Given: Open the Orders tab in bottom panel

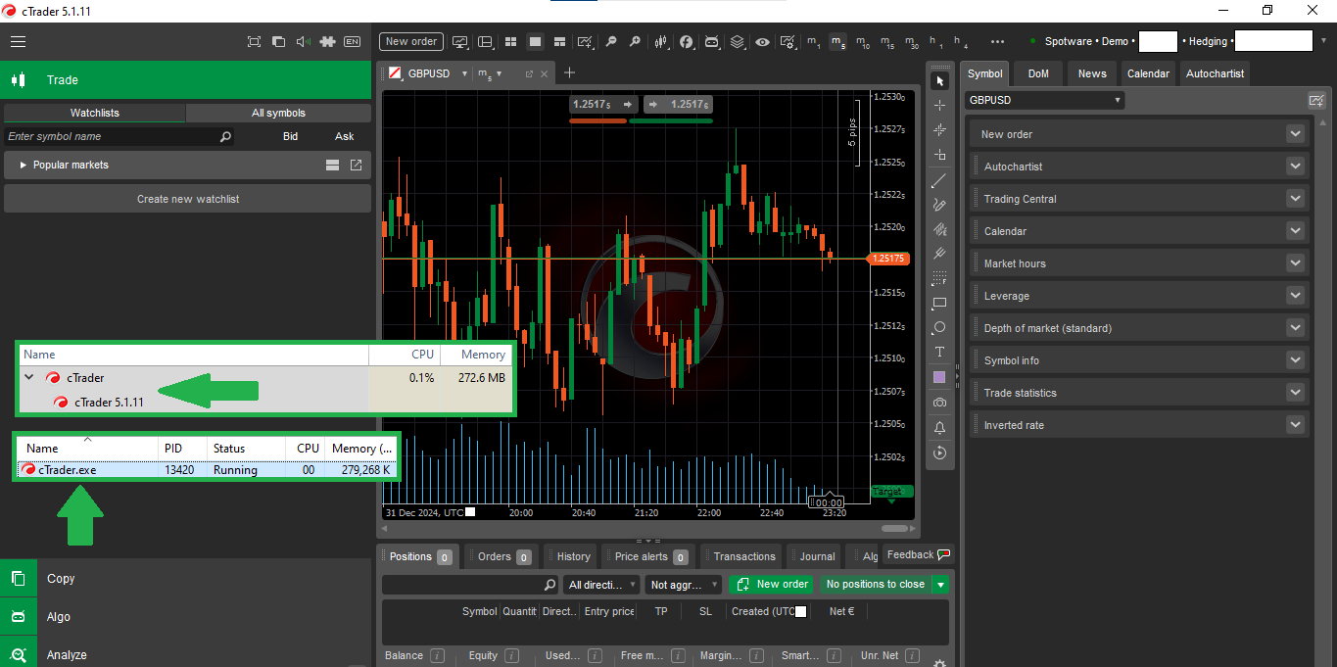Looking at the screenshot, I should (502, 556).
